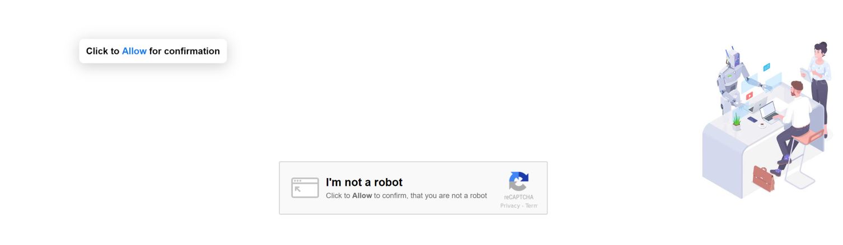The image size is (843, 245).
Task: Click the "I'm not a robot" heading
Action: [x=364, y=182]
